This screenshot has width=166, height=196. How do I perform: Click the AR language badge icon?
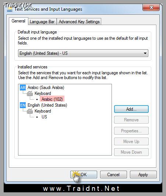(x=23, y=88)
